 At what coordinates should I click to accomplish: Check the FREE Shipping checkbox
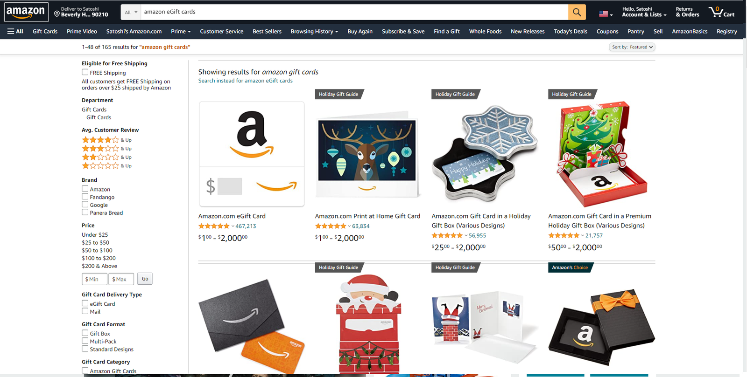pyautogui.click(x=85, y=72)
